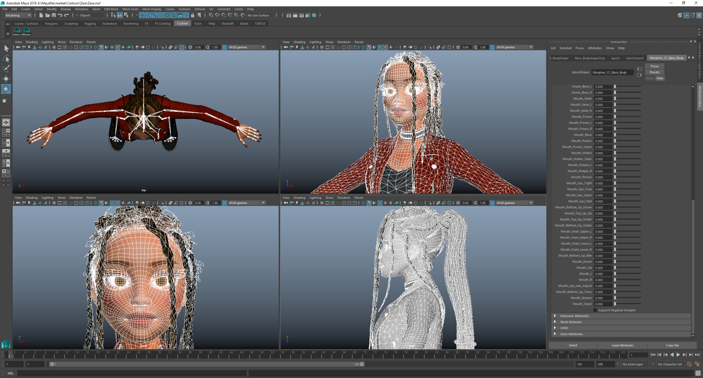Click the Presets button
The image size is (703, 378).
[x=655, y=72]
